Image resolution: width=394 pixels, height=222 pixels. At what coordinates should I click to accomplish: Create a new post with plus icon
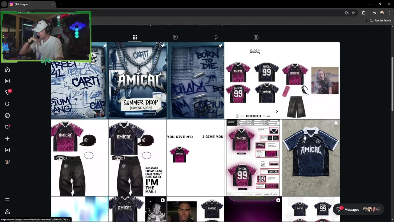point(7,139)
